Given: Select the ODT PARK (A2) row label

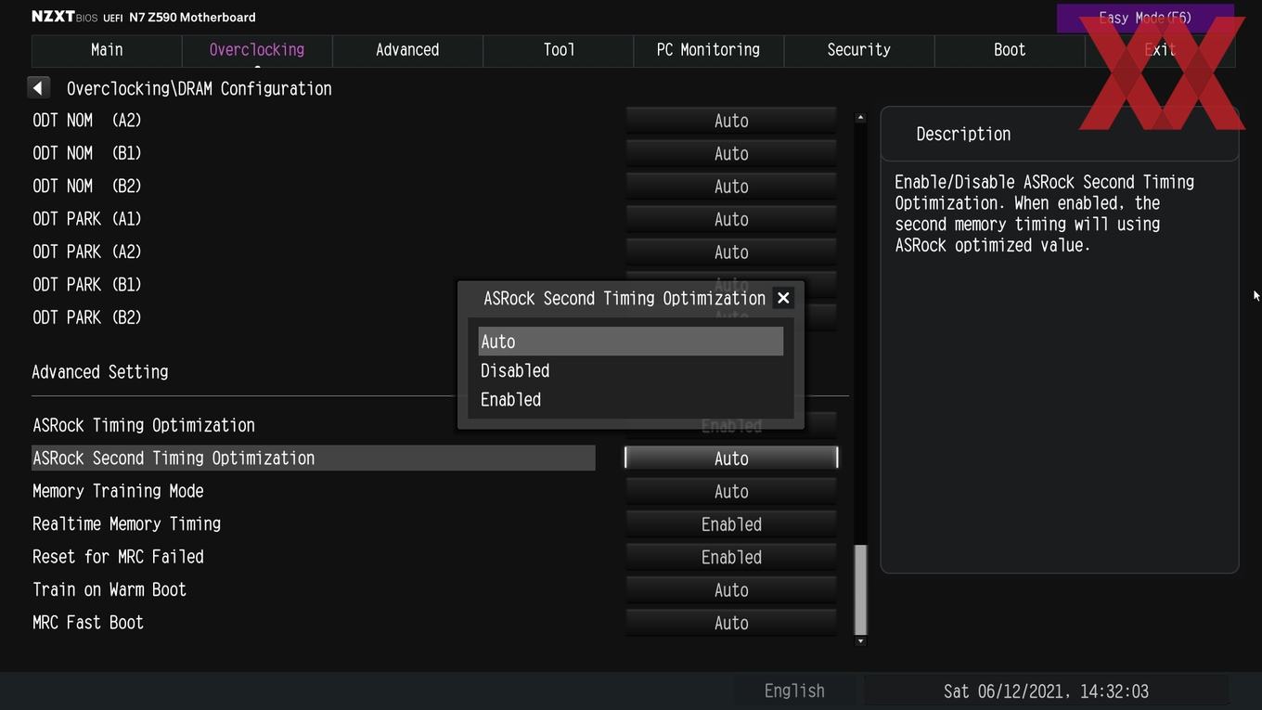Looking at the screenshot, I should [87, 252].
